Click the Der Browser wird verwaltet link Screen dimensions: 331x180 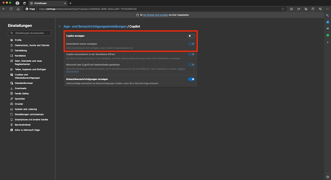click(x=156, y=15)
